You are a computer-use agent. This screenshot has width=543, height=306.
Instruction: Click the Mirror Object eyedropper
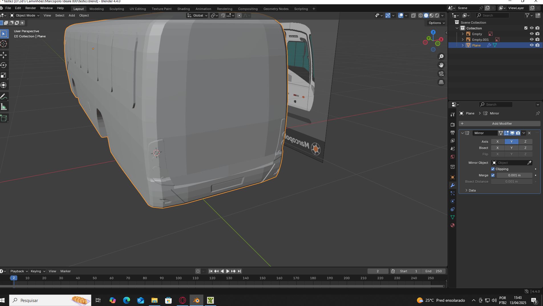click(x=529, y=163)
